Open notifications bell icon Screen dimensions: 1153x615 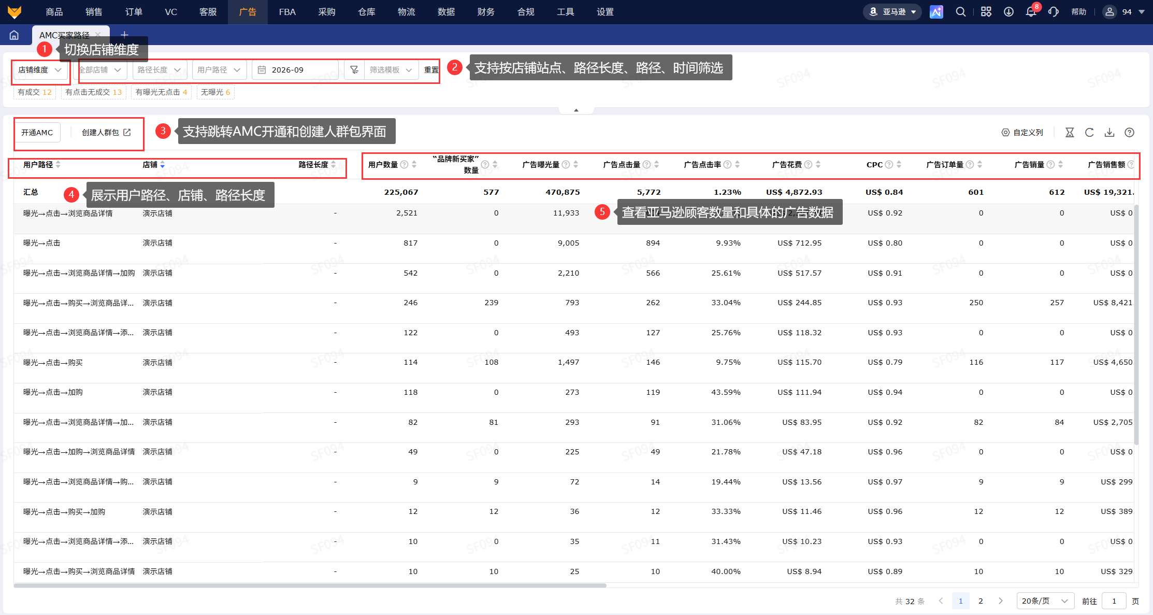click(1031, 12)
